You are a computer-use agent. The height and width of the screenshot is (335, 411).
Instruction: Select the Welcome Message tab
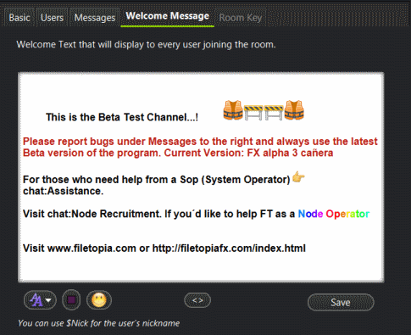(x=167, y=16)
